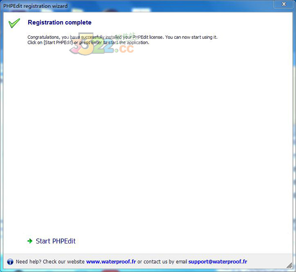Screen dimensions: 296x272
Task: Click the blue info icon in footer
Action: coord(10,262)
